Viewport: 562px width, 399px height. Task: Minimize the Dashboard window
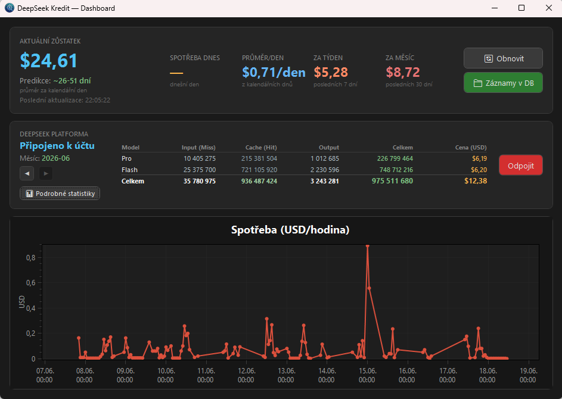(495, 8)
